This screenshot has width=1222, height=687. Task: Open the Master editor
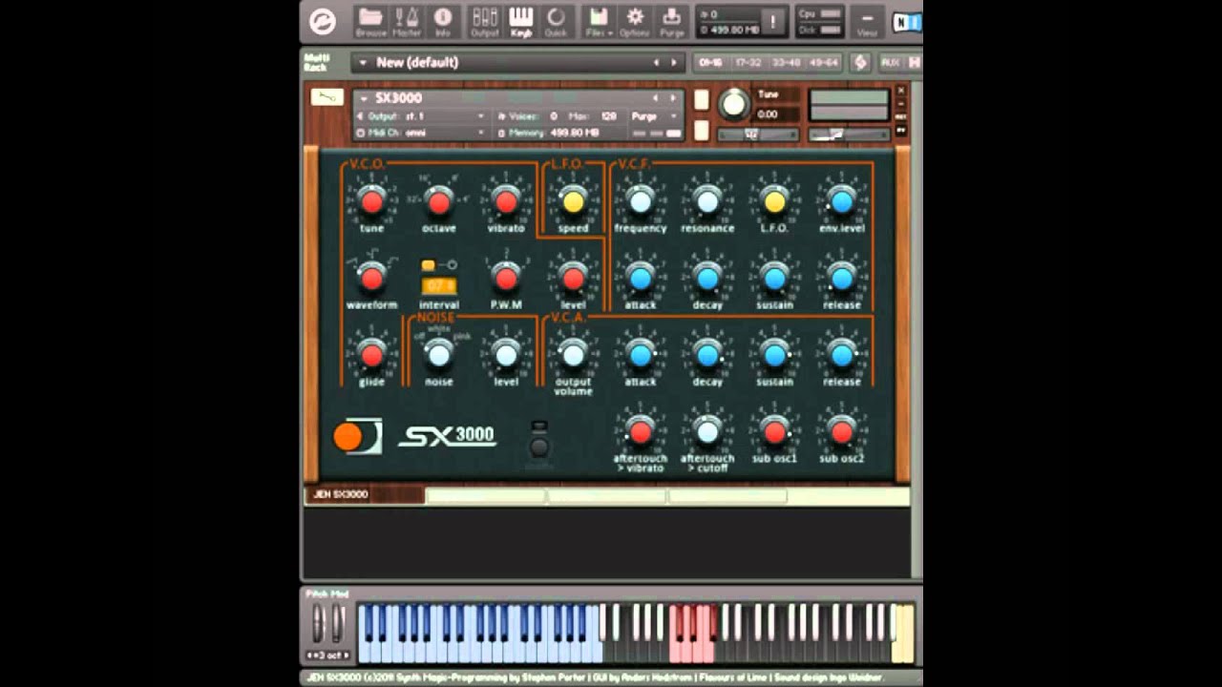(407, 21)
